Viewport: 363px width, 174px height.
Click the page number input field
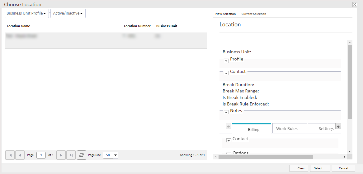(41, 155)
